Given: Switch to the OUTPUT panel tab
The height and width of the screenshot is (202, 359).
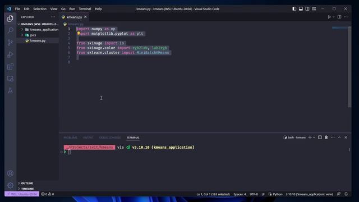Looking at the screenshot, I should pos(88,137).
